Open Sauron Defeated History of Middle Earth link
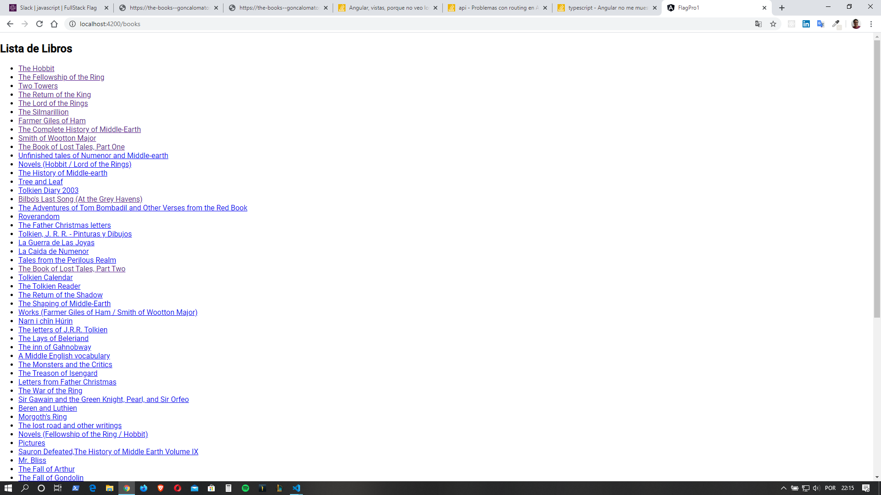 coord(108,452)
